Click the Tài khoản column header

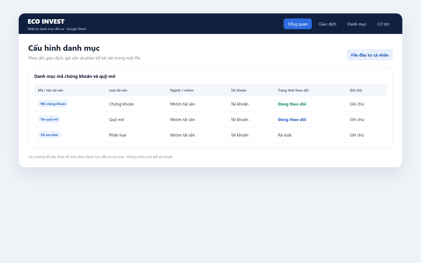tap(239, 90)
